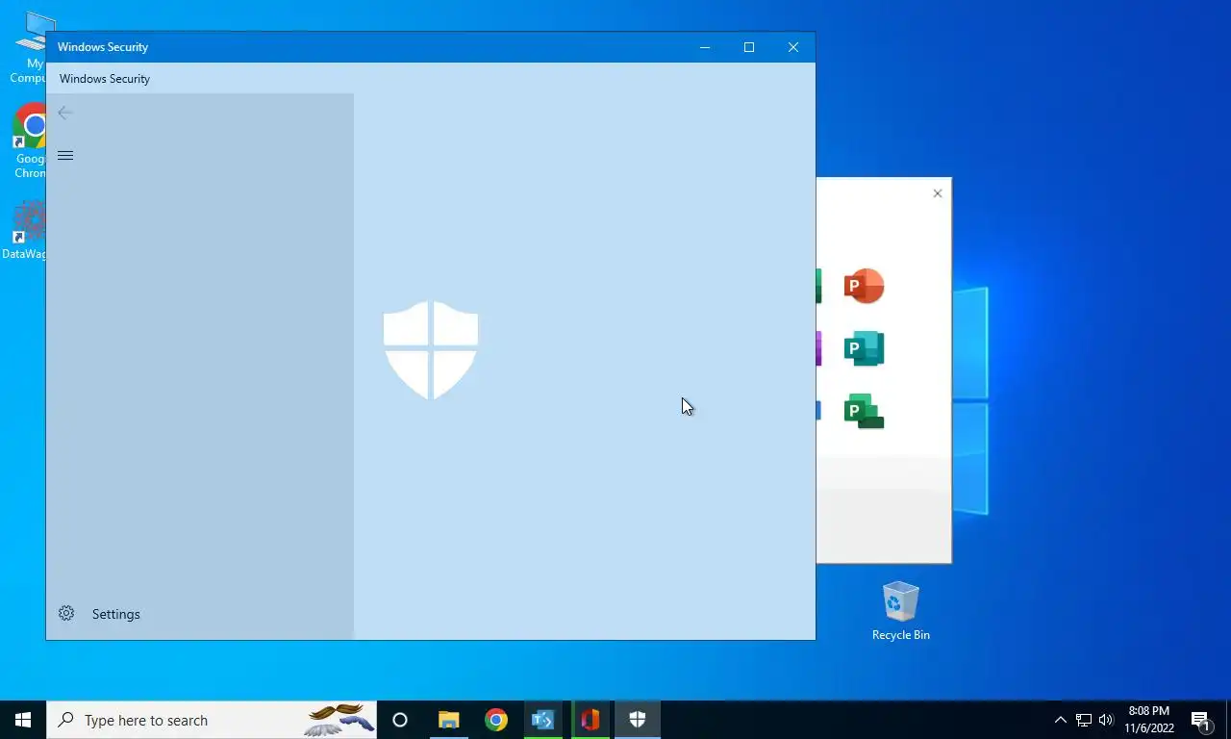Minimize the Windows Security window
Viewport: 1231px width, 739px height.
pos(705,47)
